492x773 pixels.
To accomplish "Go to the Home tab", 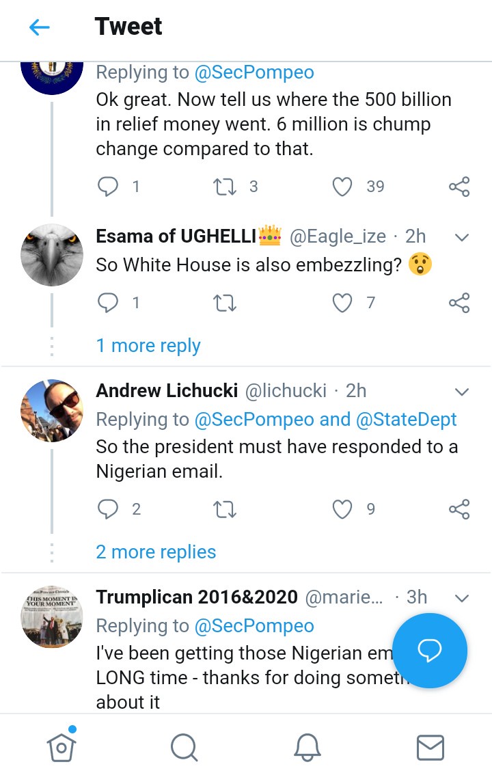I will 61,746.
